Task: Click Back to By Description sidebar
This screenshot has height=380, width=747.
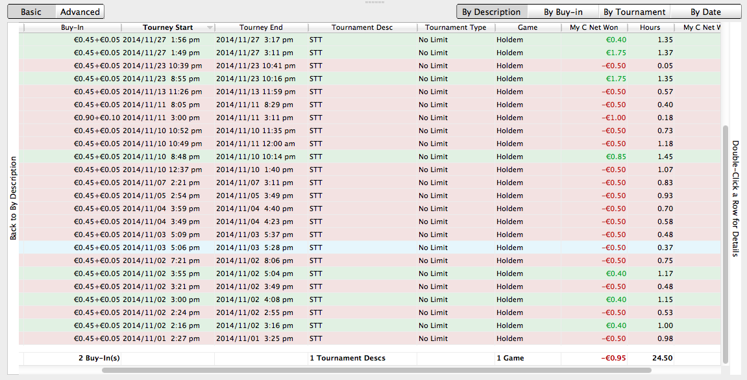Action: pos(14,198)
